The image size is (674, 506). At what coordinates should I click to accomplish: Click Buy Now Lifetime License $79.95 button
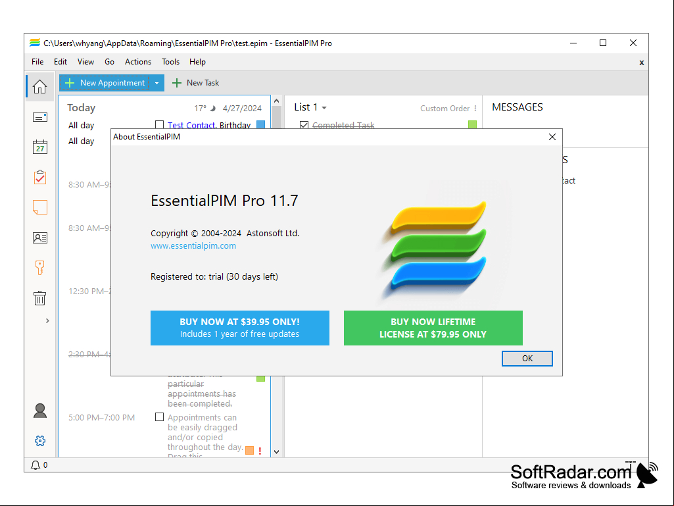(x=433, y=328)
